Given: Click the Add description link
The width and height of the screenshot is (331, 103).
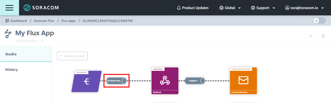Looking at the screenshot, I should [28, 41].
